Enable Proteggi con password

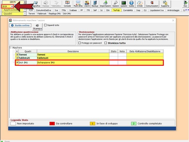tap(79, 43)
